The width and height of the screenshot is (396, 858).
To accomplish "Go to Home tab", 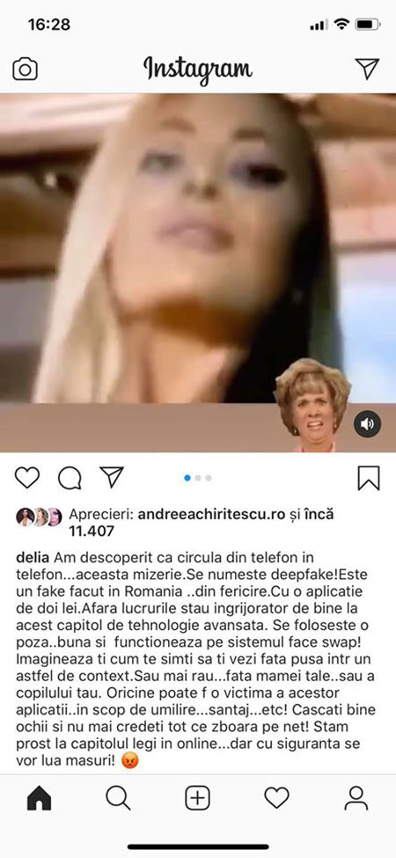I will point(39,799).
